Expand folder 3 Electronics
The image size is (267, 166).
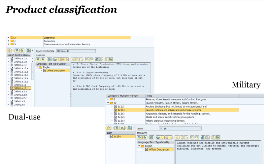[9, 38]
